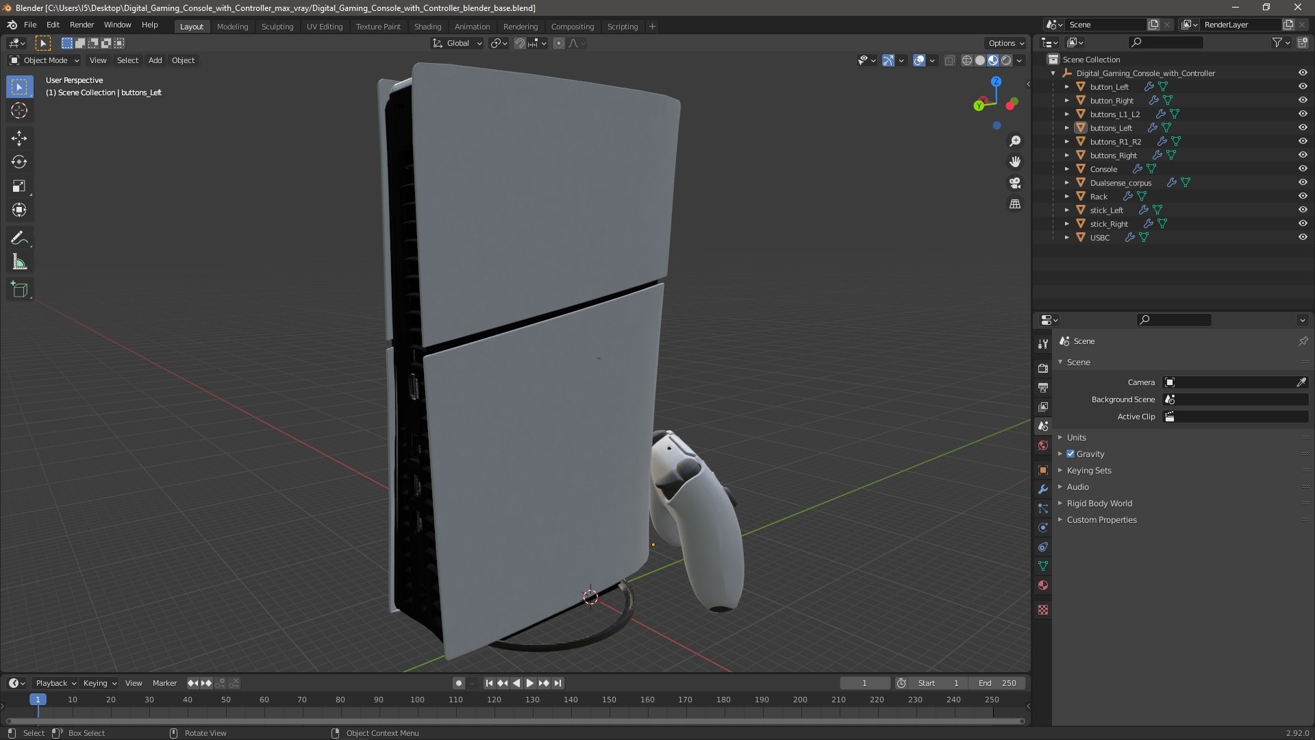
Task: Expand the Units panel
Action: click(1076, 438)
